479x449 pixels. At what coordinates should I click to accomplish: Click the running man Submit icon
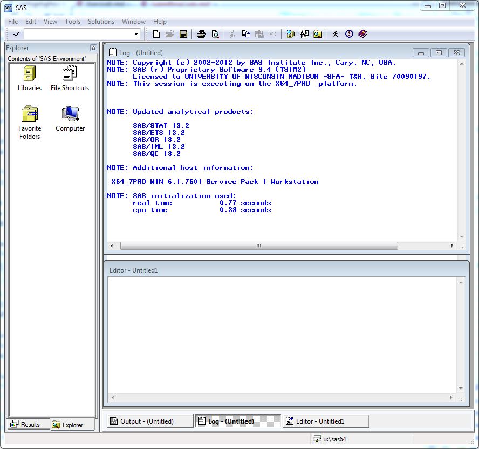point(335,34)
